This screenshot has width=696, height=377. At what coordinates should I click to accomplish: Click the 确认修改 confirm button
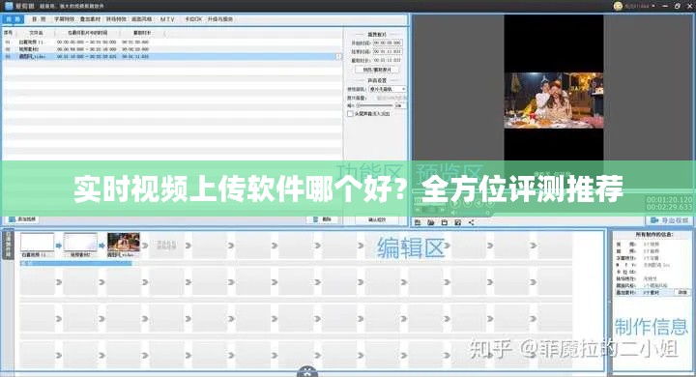coord(377,219)
